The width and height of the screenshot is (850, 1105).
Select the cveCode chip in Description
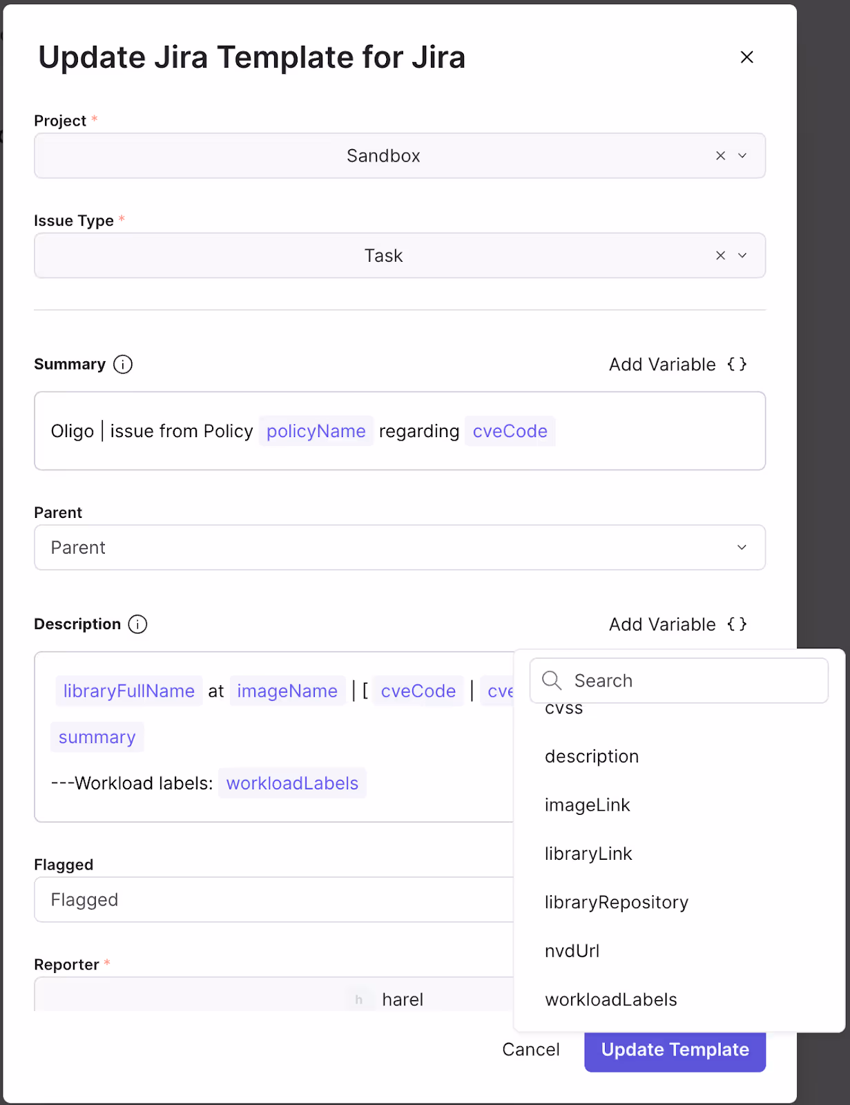tap(418, 691)
